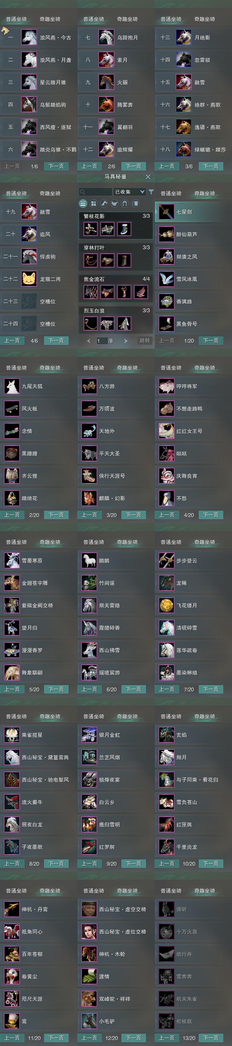The height and width of the screenshot is (1046, 232).
Task: Open the 已收集 dropdown
Action: tap(129, 191)
